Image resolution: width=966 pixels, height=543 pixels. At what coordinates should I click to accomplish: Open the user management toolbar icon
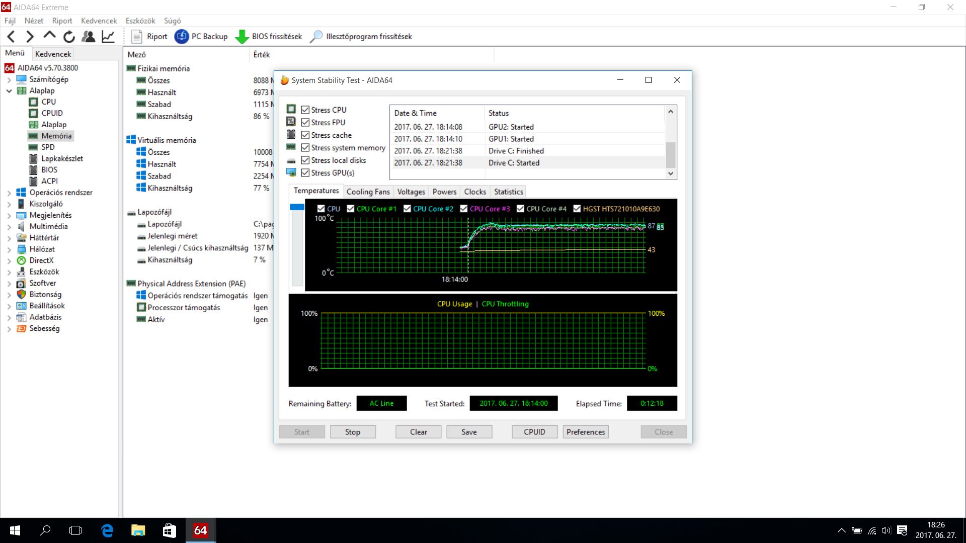click(89, 36)
